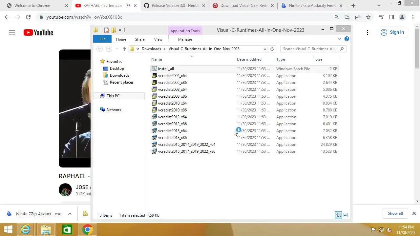Open Ninite download item options chevron
This screenshot has height=236, width=420.
click(70, 214)
